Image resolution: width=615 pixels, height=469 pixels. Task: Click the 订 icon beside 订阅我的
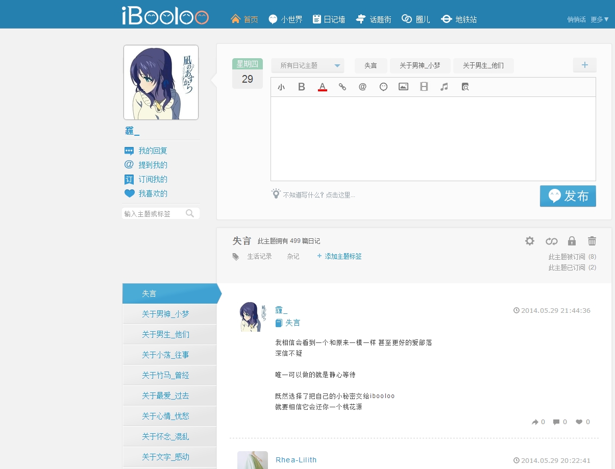coord(129,179)
